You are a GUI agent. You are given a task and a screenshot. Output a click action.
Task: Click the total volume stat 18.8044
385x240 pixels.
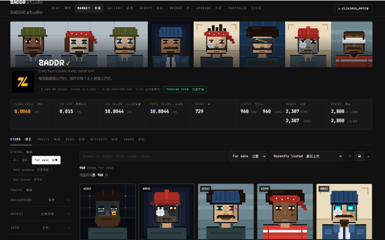[159, 111]
